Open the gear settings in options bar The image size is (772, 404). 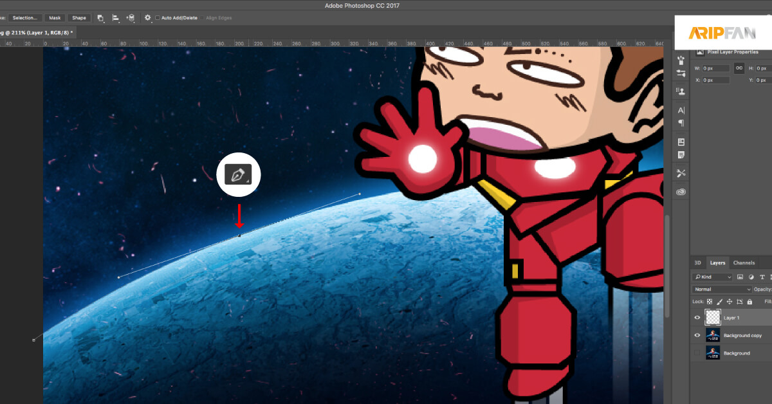(147, 18)
